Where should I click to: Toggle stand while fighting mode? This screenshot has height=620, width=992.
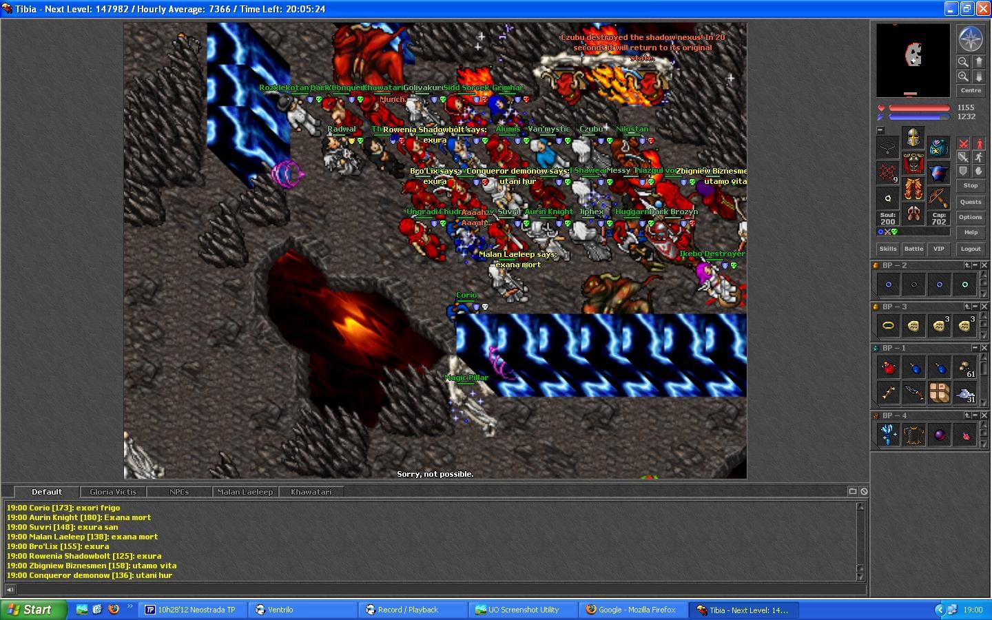coord(979,143)
